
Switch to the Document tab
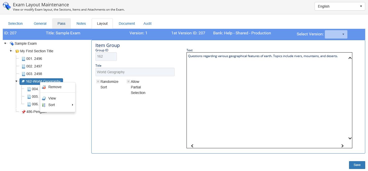(127, 23)
